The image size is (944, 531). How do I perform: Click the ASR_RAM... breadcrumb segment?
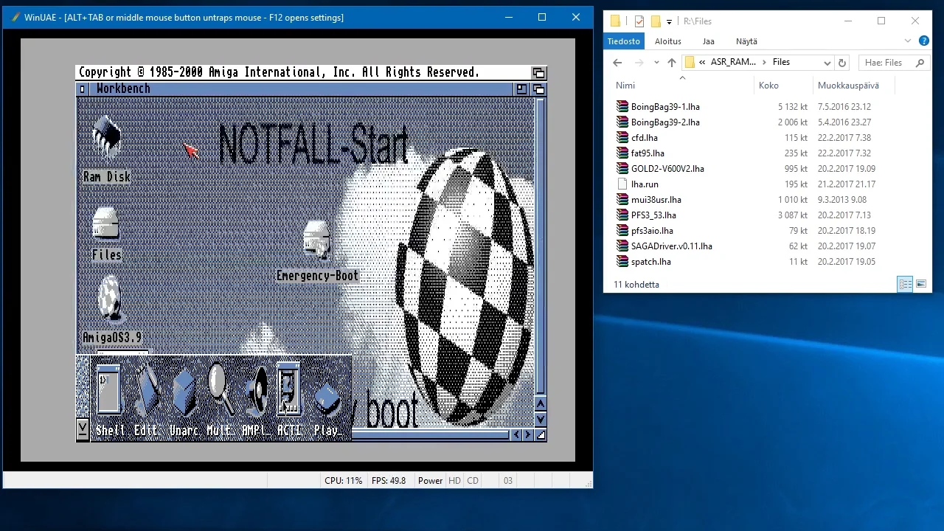pyautogui.click(x=733, y=62)
